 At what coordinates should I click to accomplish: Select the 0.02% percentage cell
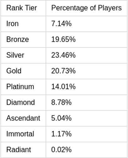86,150
